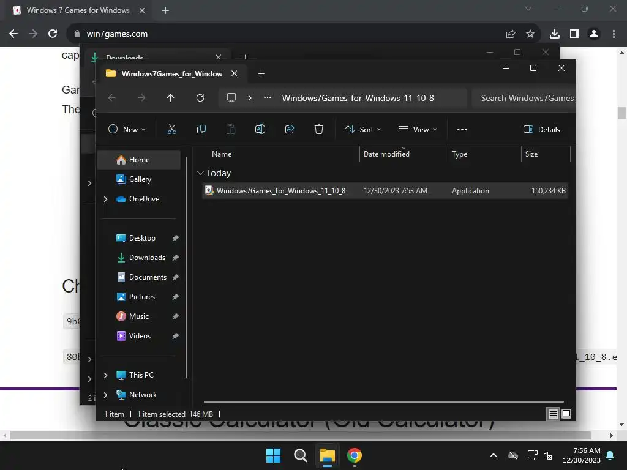Click the pin icon beside Music
Screen dimensions: 627x470
[x=175, y=316]
